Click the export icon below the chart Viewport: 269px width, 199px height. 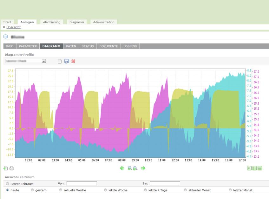pyautogui.click(x=6, y=168)
